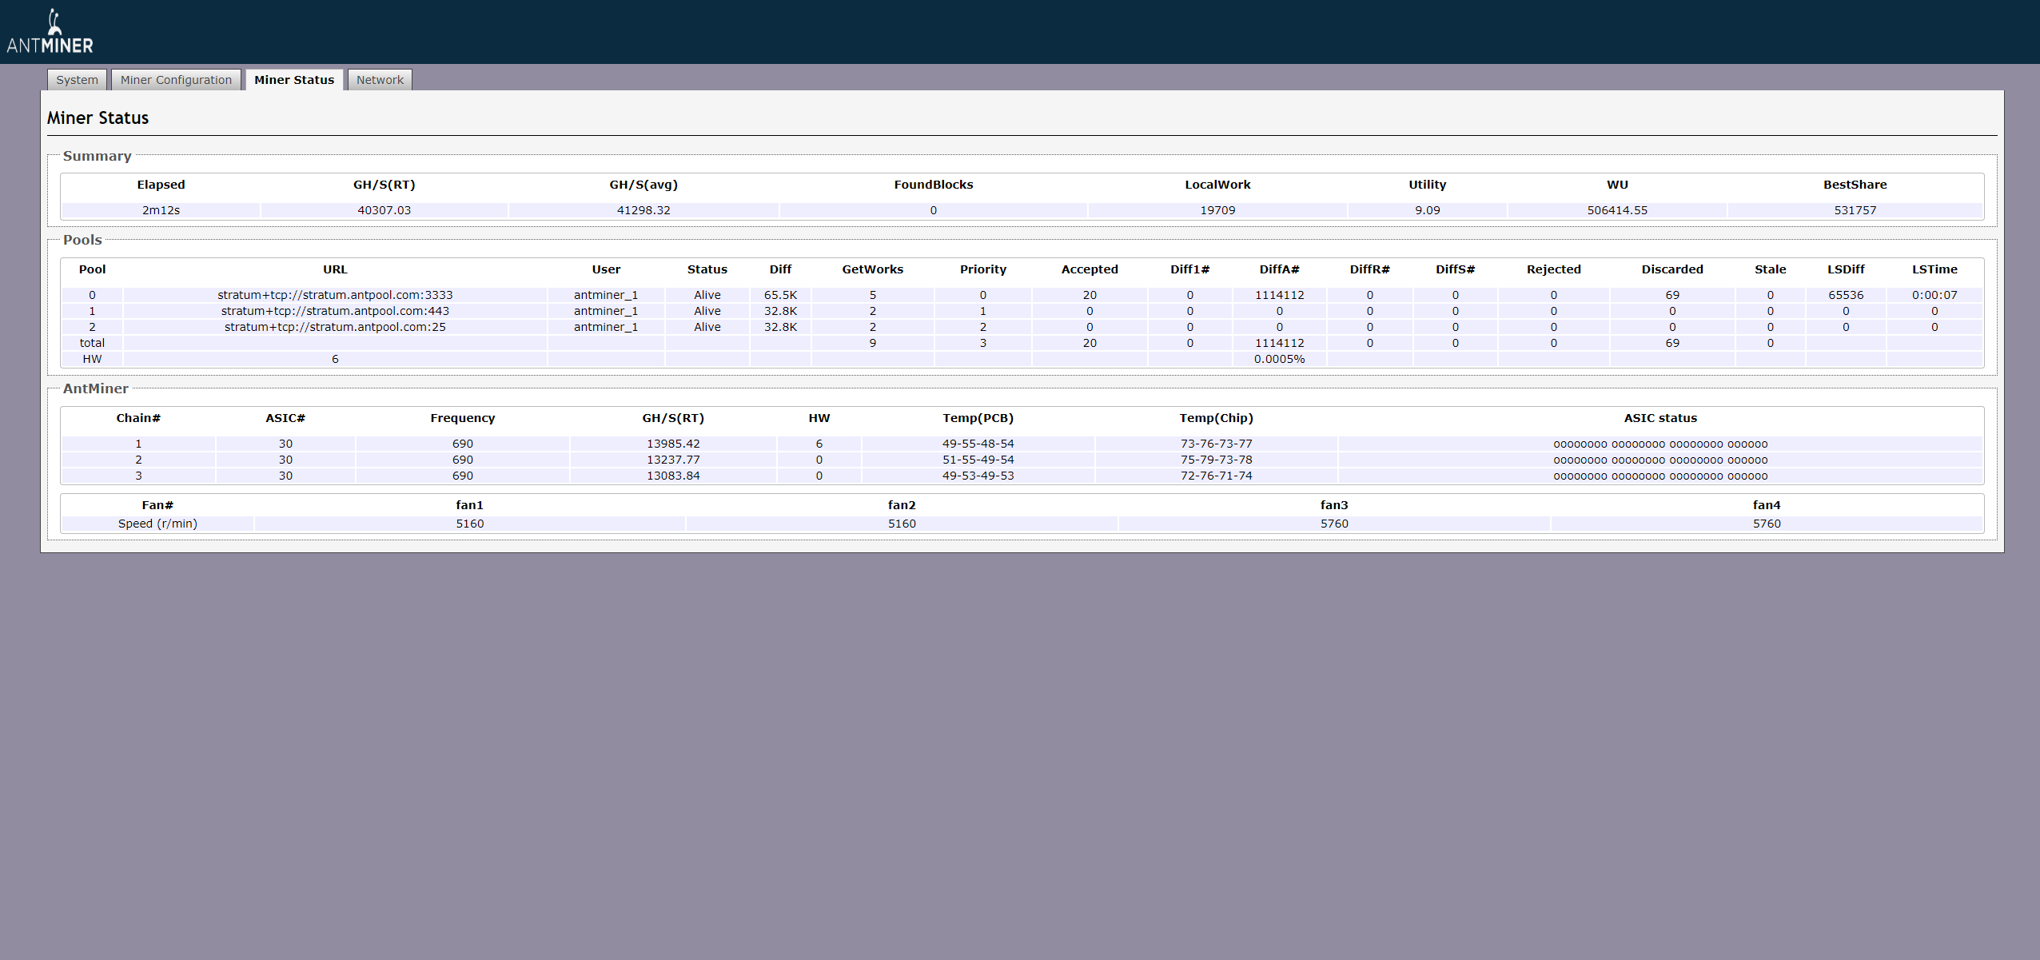This screenshot has height=960, width=2040.
Task: Click chain 2 PCB temp 51-55-49-54
Action: pos(978,460)
